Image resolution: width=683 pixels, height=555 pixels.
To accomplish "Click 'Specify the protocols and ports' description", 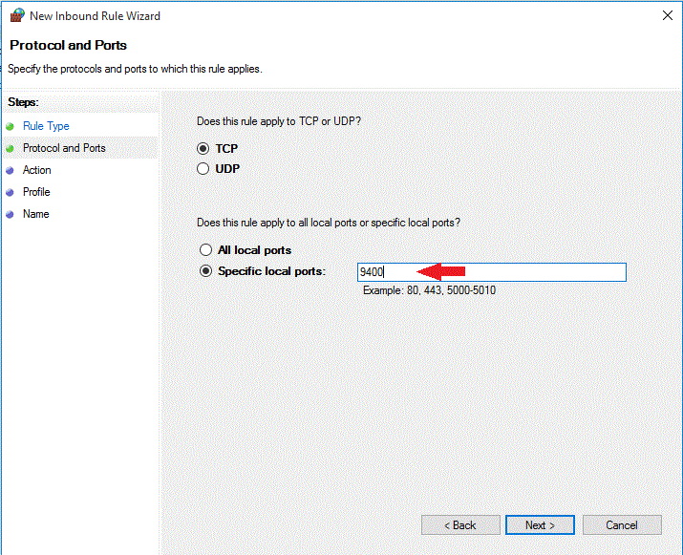I will [x=135, y=69].
